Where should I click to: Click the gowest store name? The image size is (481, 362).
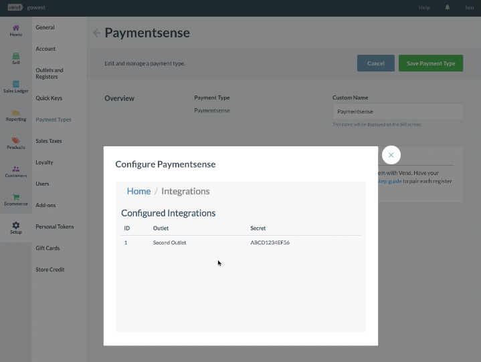point(36,7)
